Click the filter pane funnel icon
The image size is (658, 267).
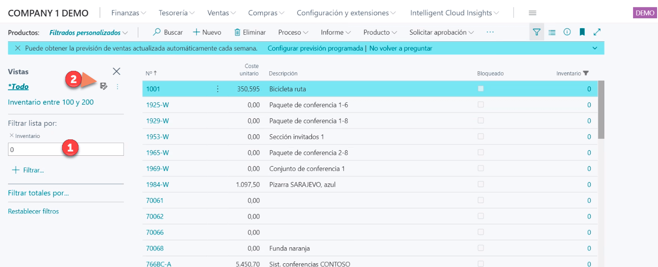click(536, 32)
